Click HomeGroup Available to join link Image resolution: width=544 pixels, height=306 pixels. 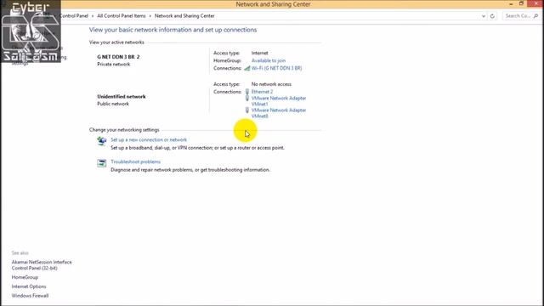[x=269, y=60]
